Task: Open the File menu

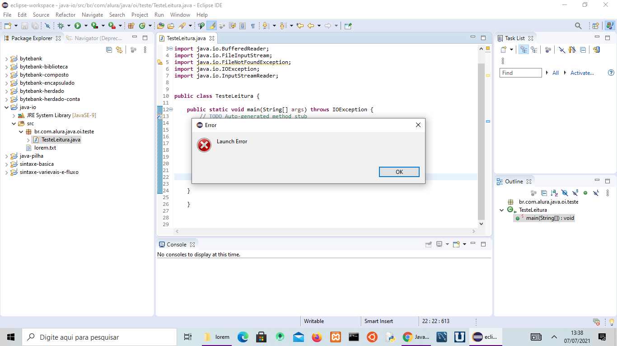Action: point(7,15)
